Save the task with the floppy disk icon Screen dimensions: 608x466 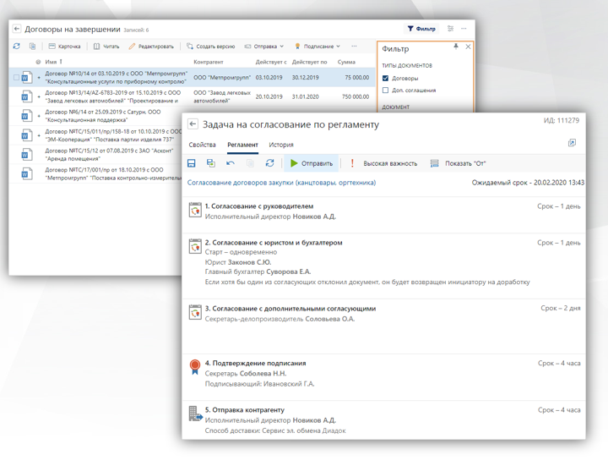pos(191,163)
